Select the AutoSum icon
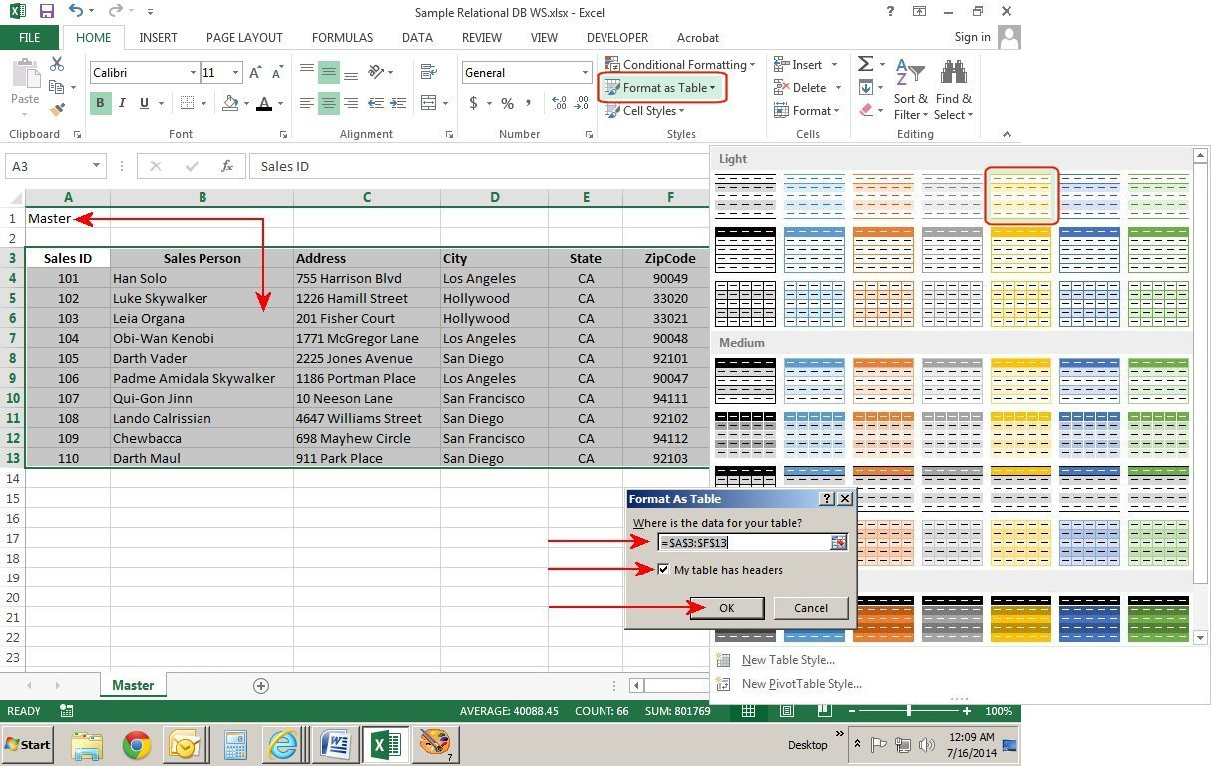This screenshot has width=1211, height=766. (x=864, y=63)
